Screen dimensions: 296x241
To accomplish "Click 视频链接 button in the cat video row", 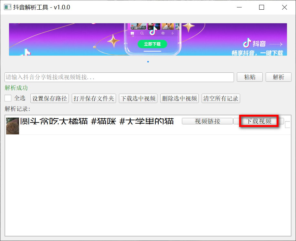I will [207, 121].
